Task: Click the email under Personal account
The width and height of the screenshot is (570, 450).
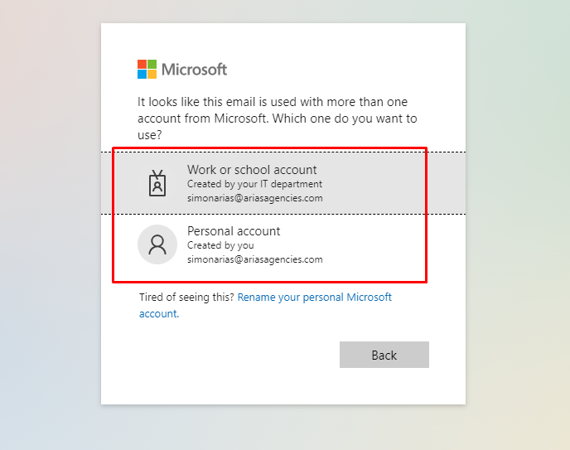Action: [x=254, y=259]
